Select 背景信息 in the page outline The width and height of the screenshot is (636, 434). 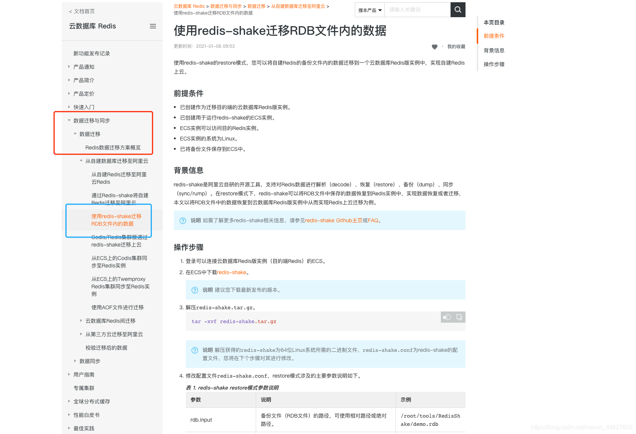494,50
